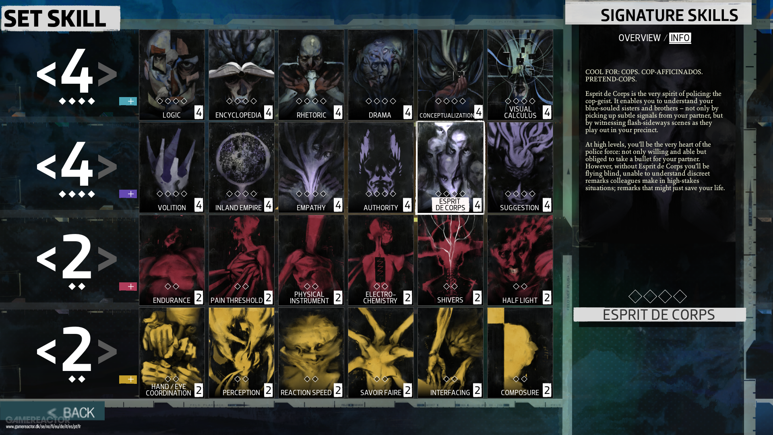This screenshot has height=435, width=773.
Task: Select the Half Light skill card
Action: pyautogui.click(x=520, y=260)
